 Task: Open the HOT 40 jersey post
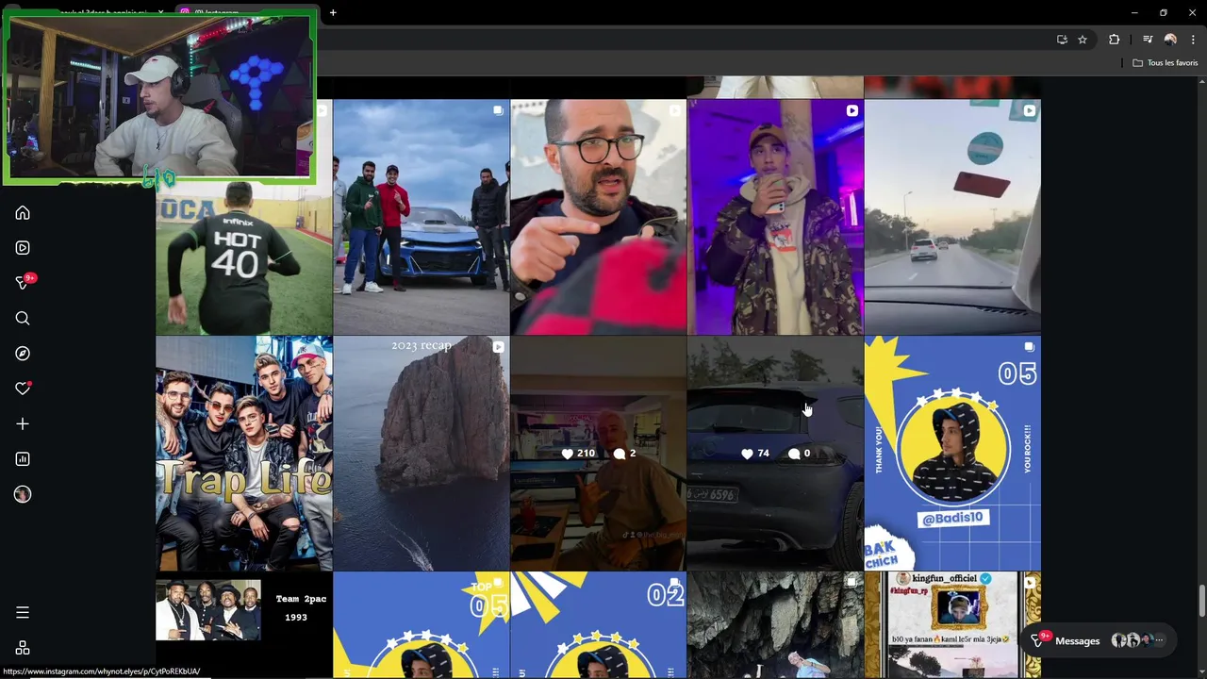click(x=244, y=259)
